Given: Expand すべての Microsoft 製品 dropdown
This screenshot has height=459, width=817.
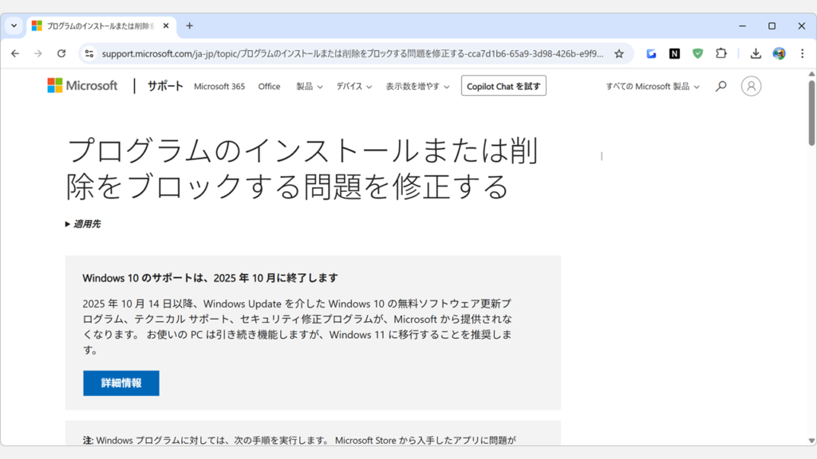Looking at the screenshot, I should [653, 86].
